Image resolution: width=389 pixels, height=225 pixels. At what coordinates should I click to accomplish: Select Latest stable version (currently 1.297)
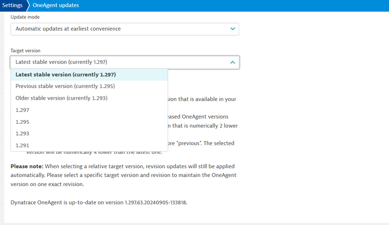click(x=65, y=75)
